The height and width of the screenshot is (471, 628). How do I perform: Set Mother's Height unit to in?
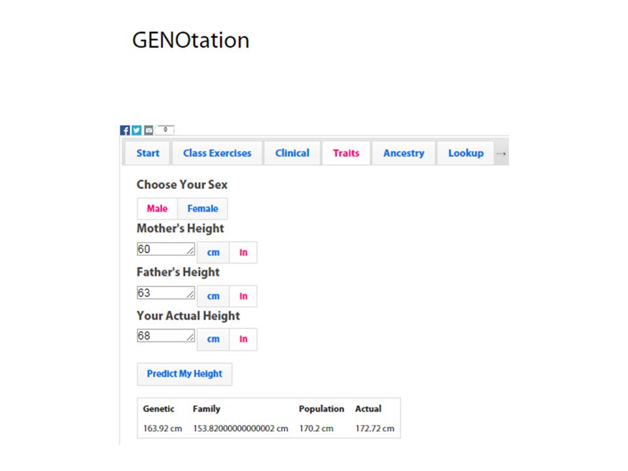243,253
